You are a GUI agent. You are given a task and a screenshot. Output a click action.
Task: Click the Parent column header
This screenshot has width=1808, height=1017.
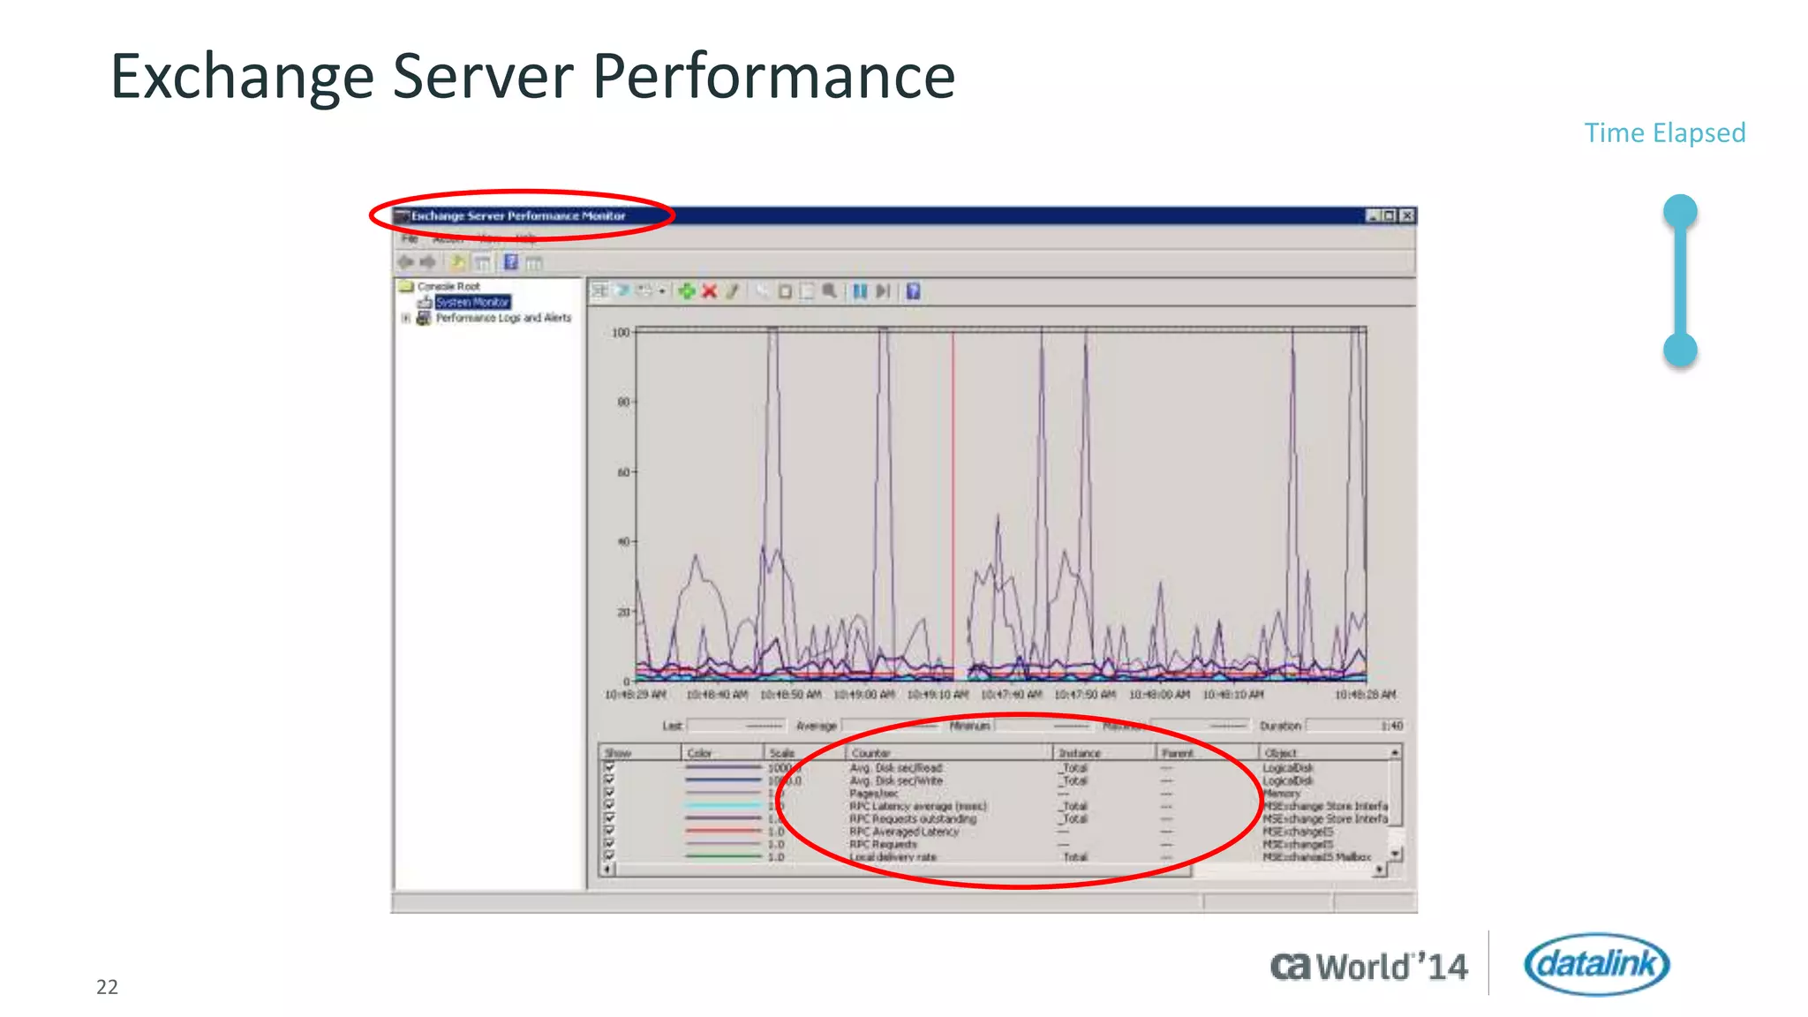(1208, 753)
